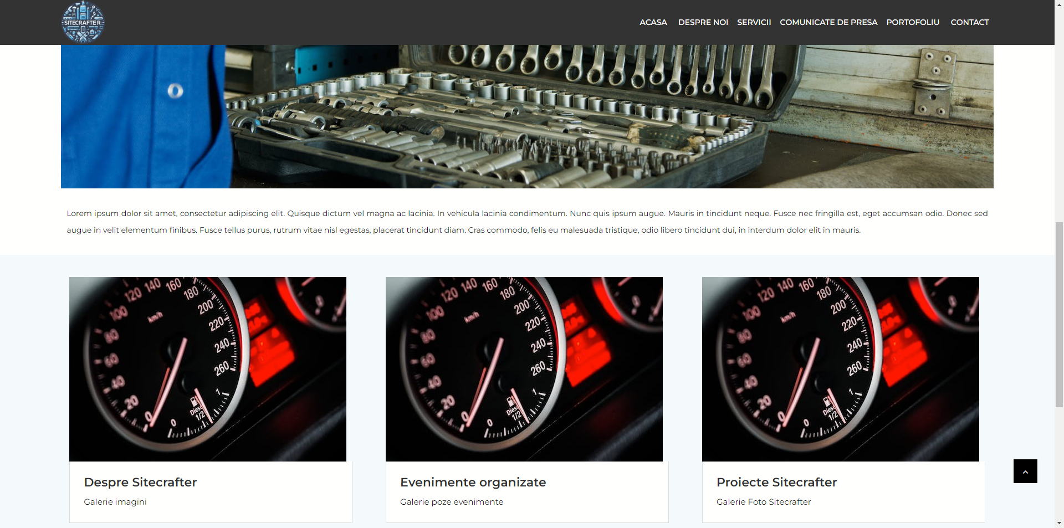Open the Proiecte Sitecrafter heading link
1064x528 pixels.
point(776,482)
